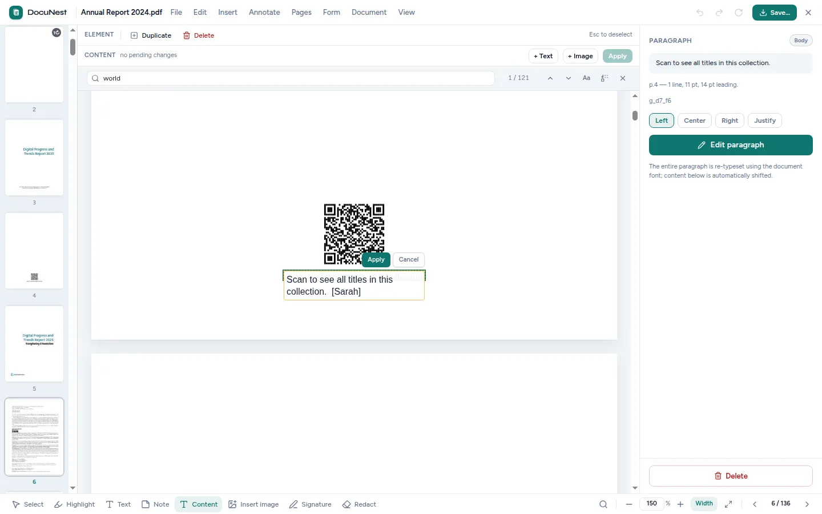Cancel the inline paragraph edit

pos(409,259)
